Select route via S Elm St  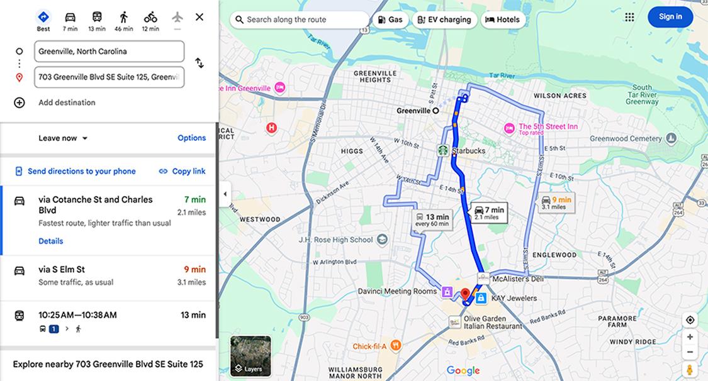[108, 278]
